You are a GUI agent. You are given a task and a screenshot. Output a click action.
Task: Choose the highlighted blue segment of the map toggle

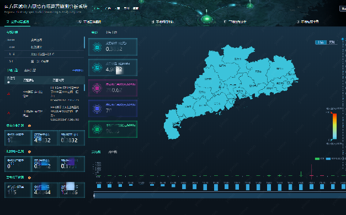pos(321,42)
